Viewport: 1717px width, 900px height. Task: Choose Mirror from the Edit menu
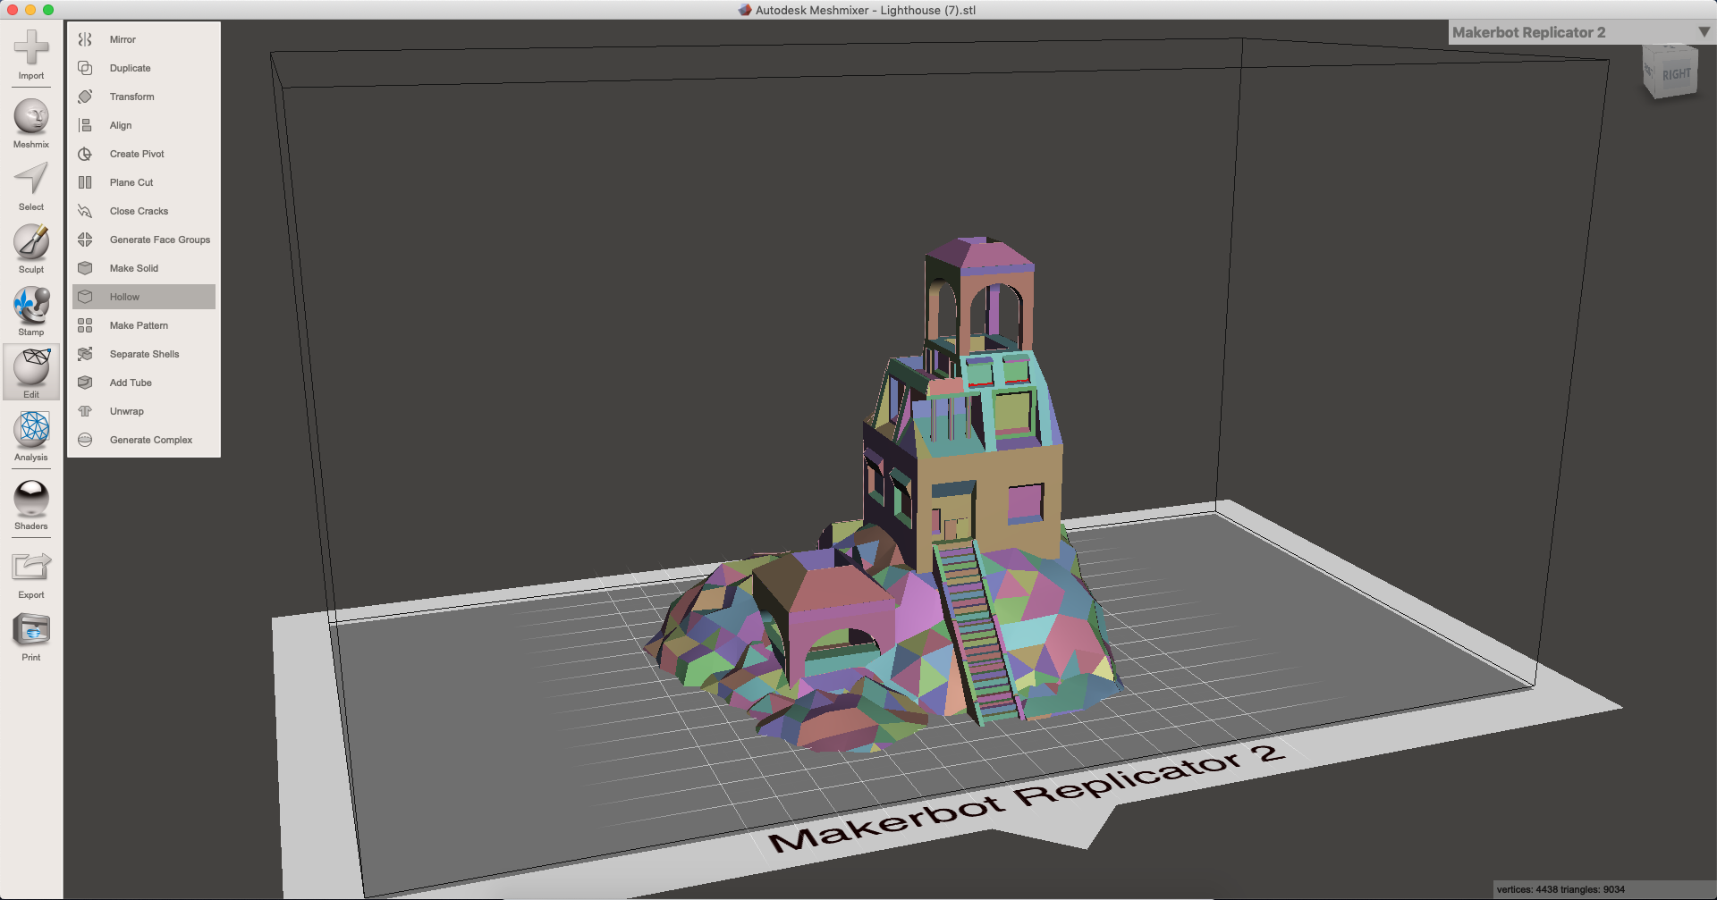144,39
